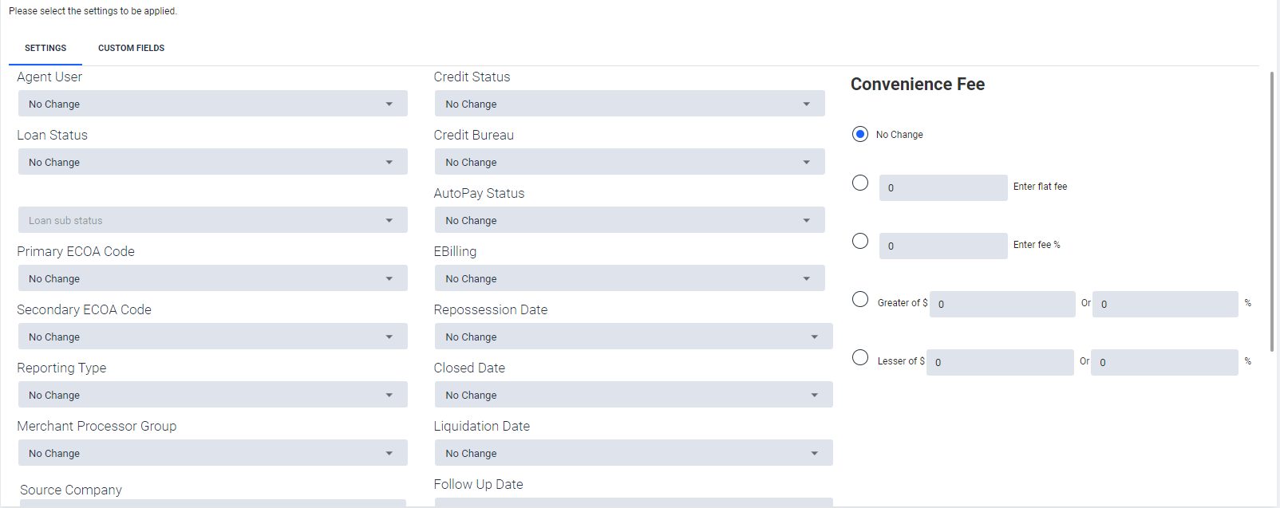This screenshot has width=1280, height=508.
Task: Click the Greater of $ amount field
Action: click(x=1002, y=304)
